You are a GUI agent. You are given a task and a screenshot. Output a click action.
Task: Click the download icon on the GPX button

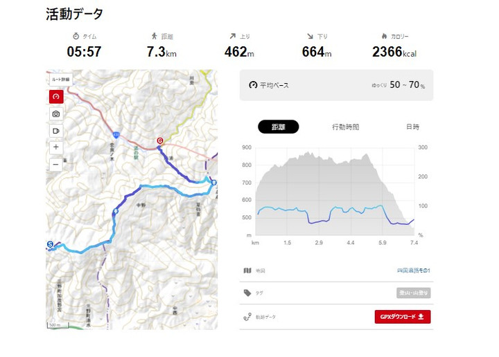[x=421, y=317]
